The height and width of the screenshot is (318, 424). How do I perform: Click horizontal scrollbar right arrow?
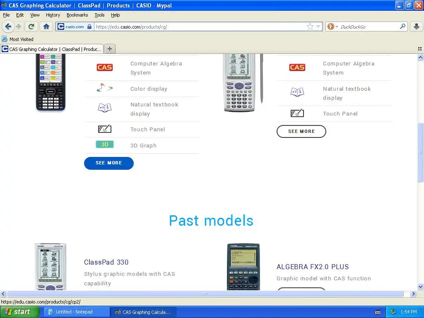click(413, 294)
